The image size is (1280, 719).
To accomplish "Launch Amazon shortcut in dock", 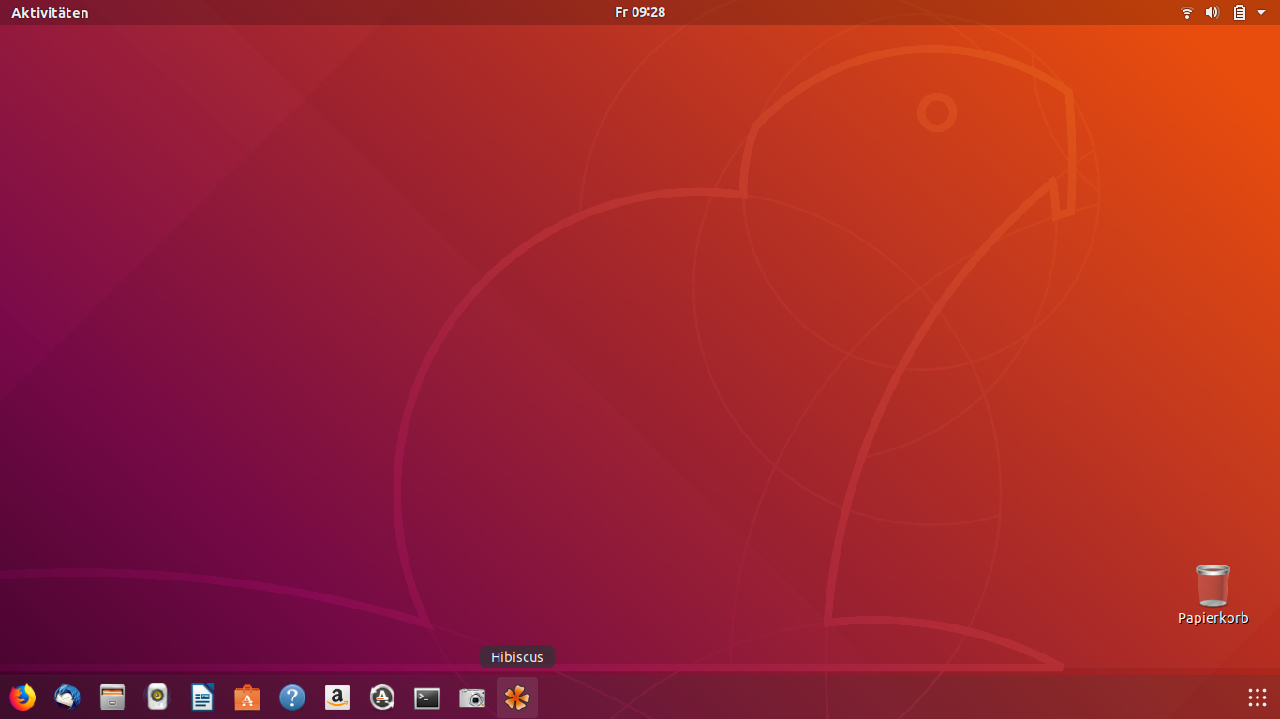I will pyautogui.click(x=337, y=697).
